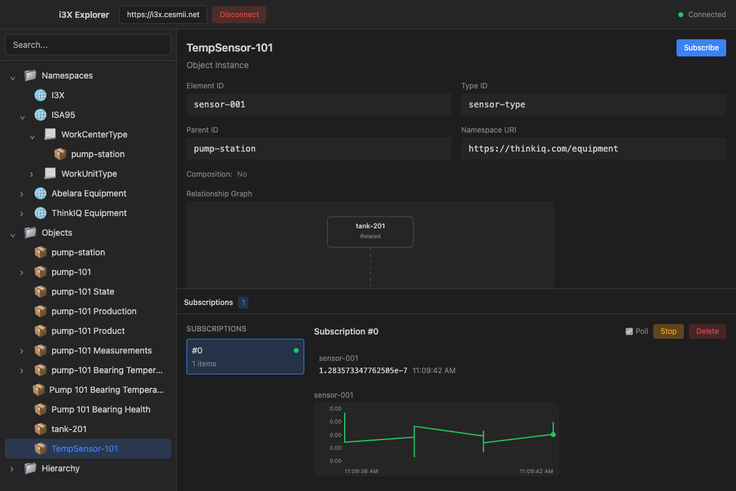
Task: Click the latest point on sensor-001 chart
Action: coord(553,435)
